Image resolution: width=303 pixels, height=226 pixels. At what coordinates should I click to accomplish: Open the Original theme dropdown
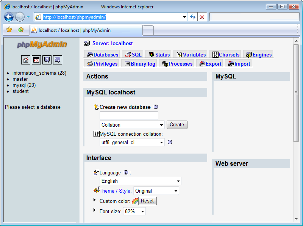tap(156, 191)
